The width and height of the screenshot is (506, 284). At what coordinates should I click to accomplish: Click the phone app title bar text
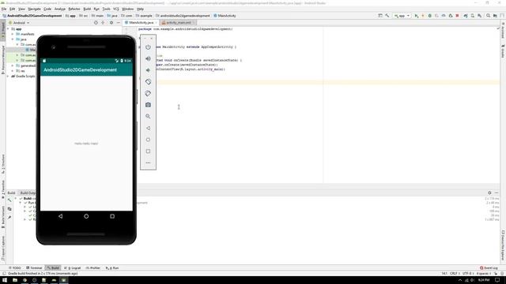click(80, 70)
